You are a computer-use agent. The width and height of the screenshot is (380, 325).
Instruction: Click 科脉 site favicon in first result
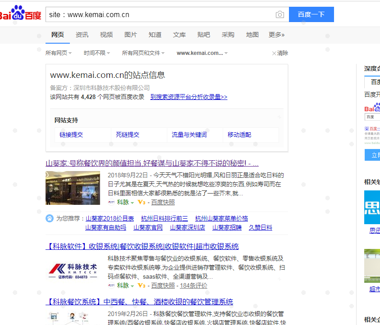[x=111, y=202]
